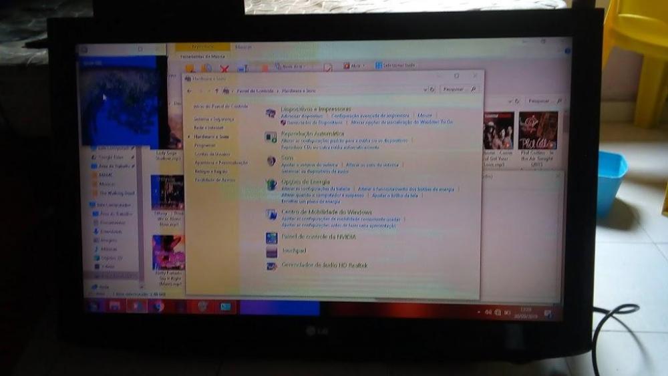The height and width of the screenshot is (376, 668).
Task: Open Contas de Usuário category
Action: pyautogui.click(x=212, y=154)
